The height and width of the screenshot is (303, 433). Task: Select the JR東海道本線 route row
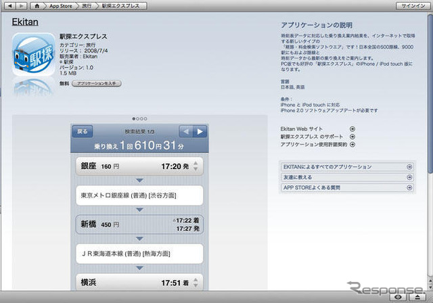[x=139, y=254]
